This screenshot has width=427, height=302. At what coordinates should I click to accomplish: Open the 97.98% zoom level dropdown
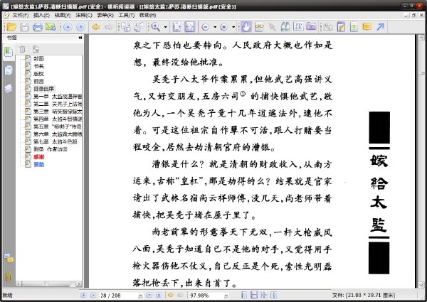pyautogui.click(x=226, y=296)
